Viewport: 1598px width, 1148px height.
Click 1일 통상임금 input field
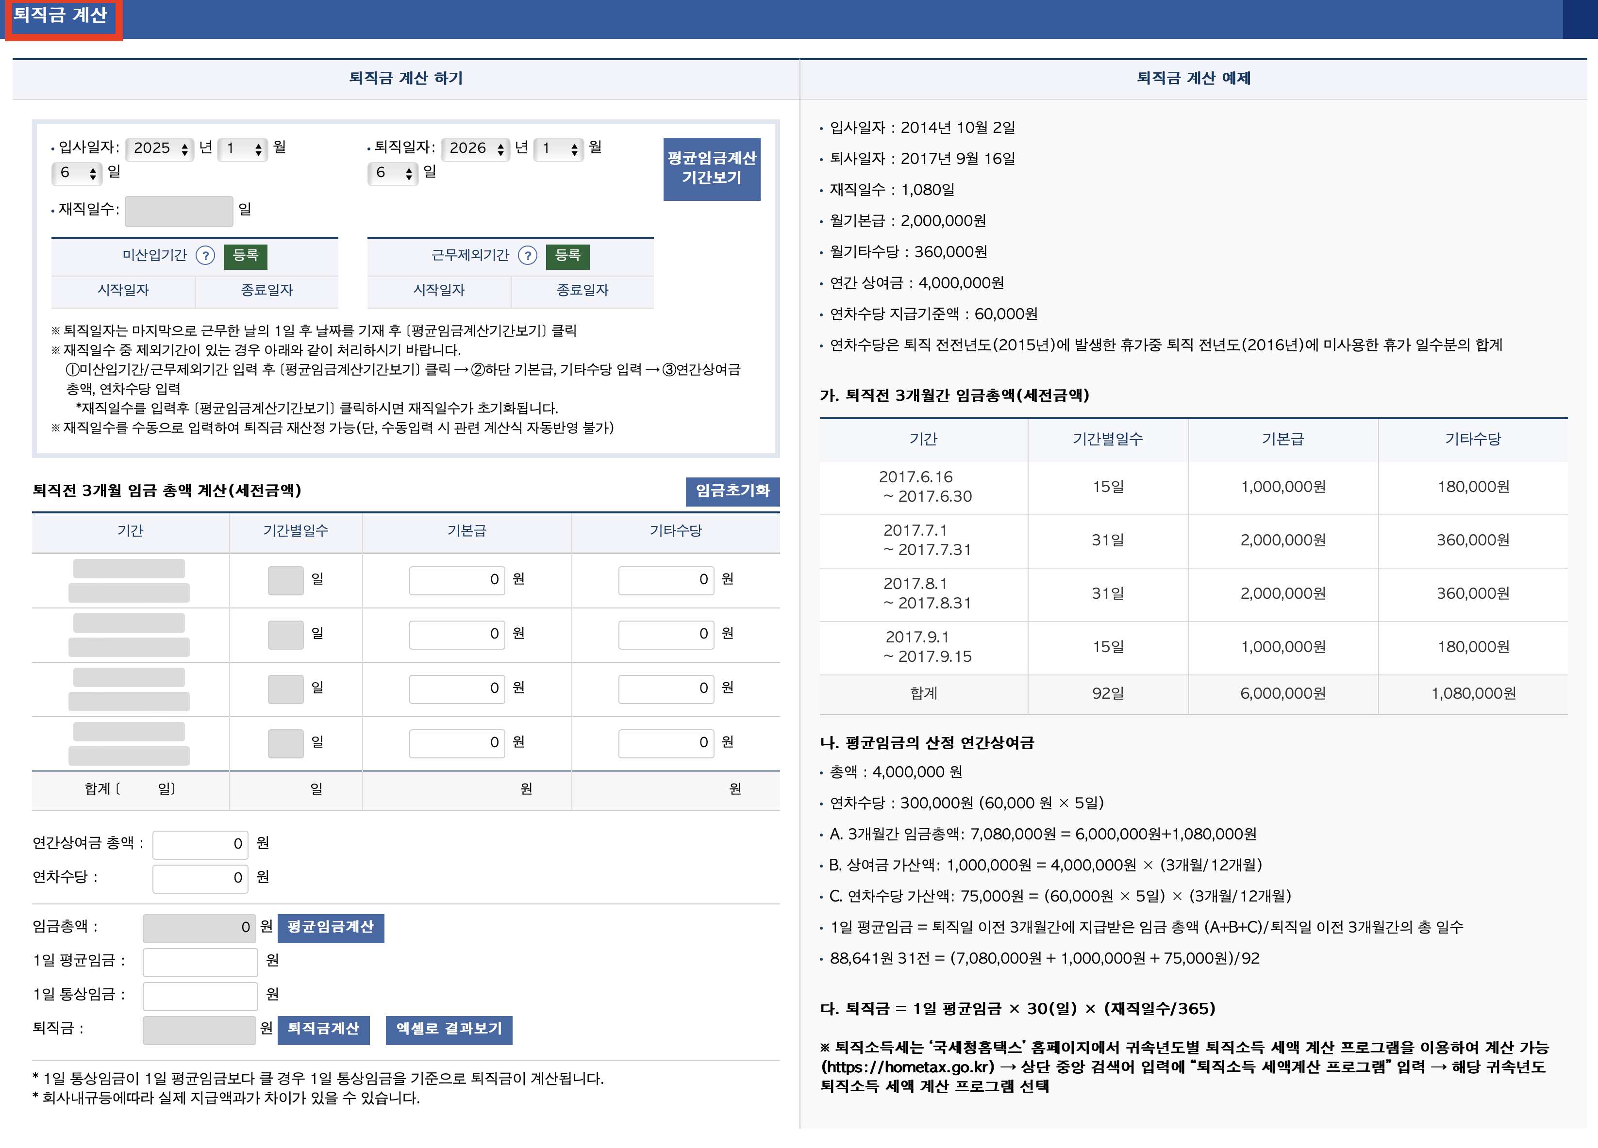(x=200, y=995)
